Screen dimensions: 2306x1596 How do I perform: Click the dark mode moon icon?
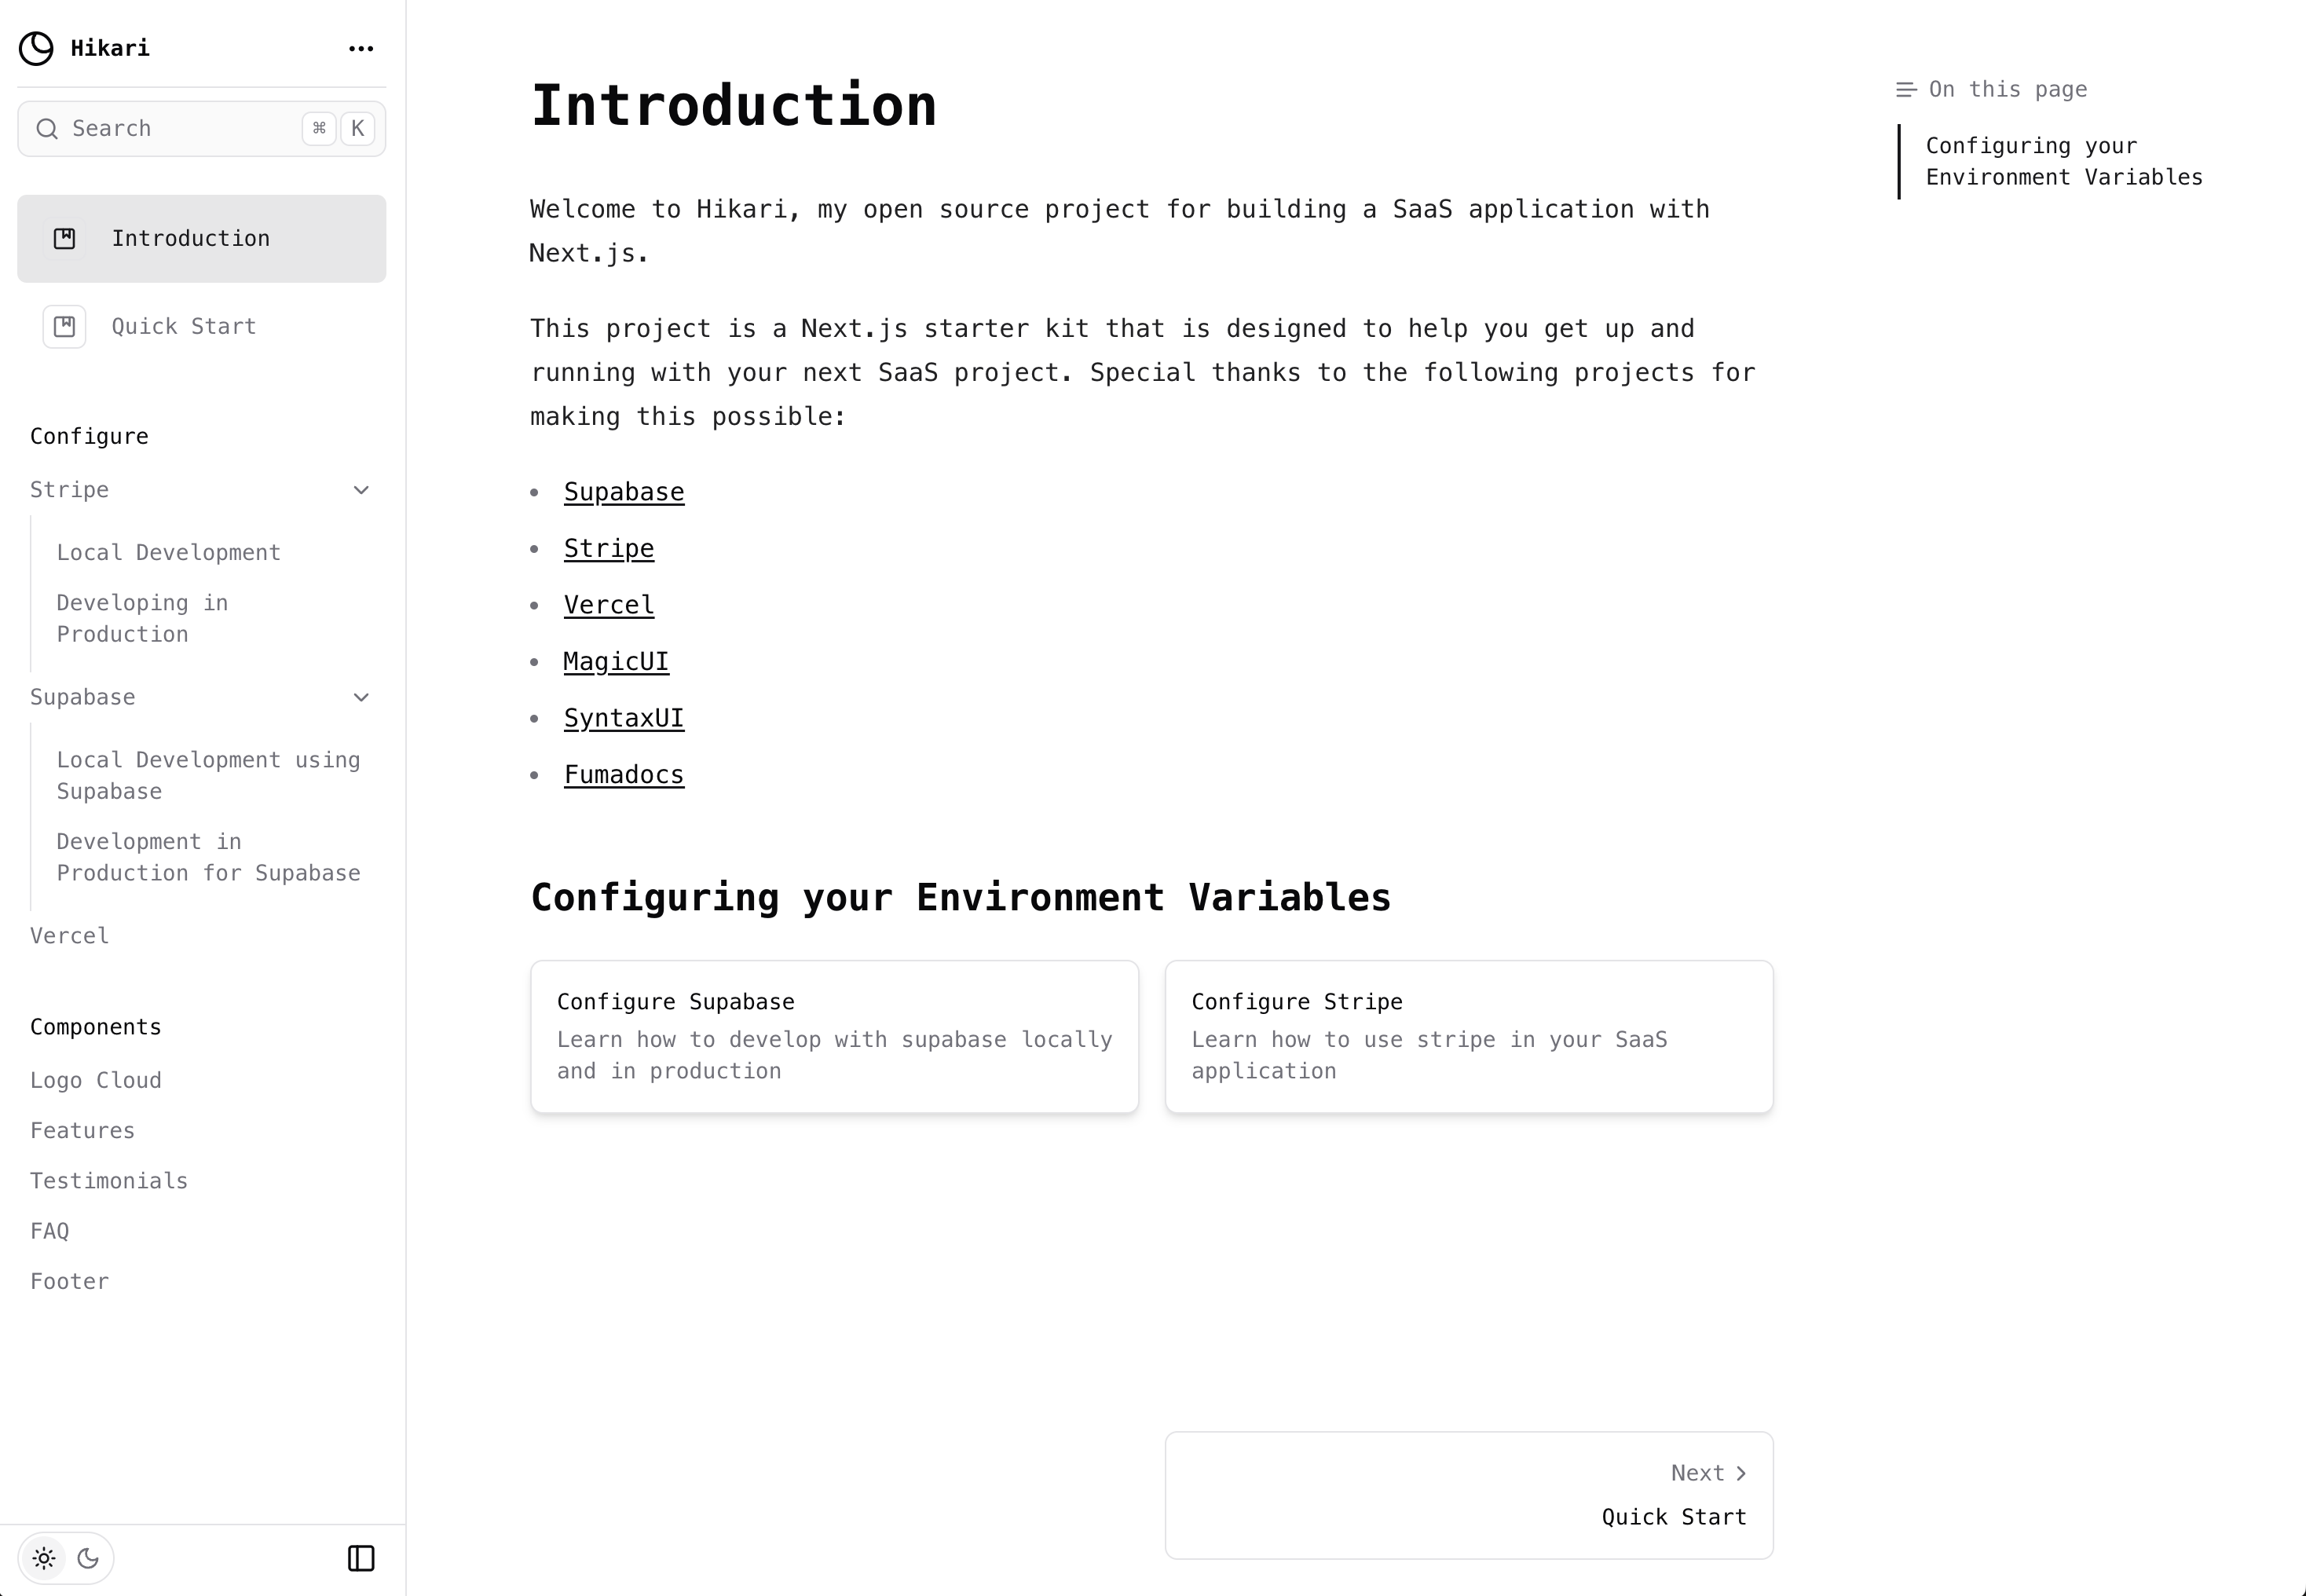point(88,1558)
